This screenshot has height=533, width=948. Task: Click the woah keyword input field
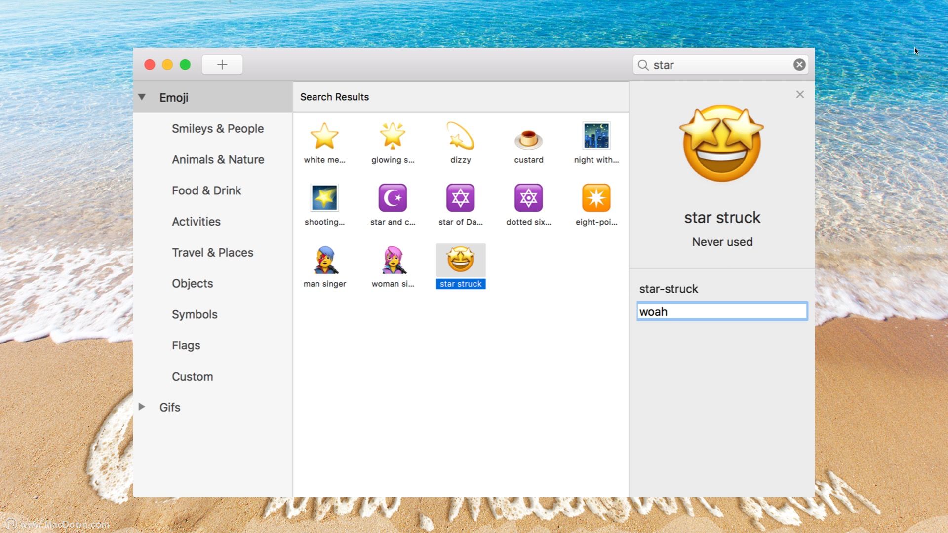pos(722,311)
